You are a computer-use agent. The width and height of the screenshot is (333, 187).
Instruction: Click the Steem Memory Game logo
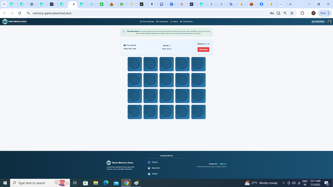(x=14, y=21)
